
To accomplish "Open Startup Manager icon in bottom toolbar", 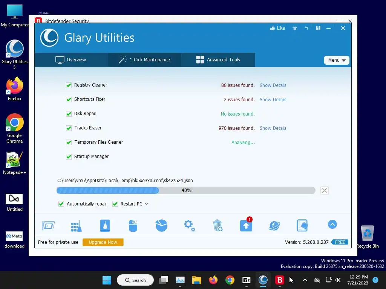I will [x=48, y=226].
